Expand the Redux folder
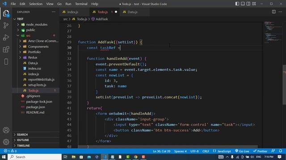The width and height of the screenshot is (286, 160). [20, 57]
